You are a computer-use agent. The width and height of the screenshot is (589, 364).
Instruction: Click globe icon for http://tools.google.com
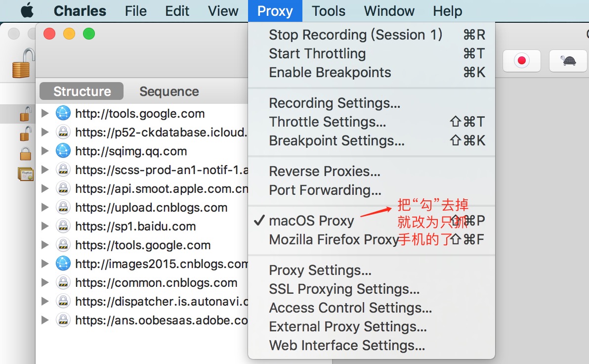pyautogui.click(x=63, y=113)
